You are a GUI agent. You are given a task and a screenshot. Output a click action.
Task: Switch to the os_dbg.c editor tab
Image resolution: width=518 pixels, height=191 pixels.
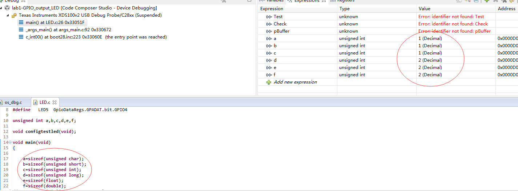coord(13,102)
